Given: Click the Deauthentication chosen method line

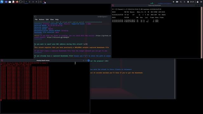Looking at the screenshot, I should click(51, 31).
